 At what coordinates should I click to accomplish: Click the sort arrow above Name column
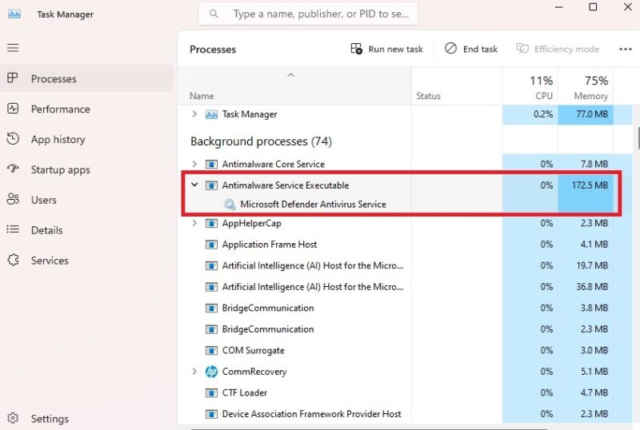(x=290, y=75)
